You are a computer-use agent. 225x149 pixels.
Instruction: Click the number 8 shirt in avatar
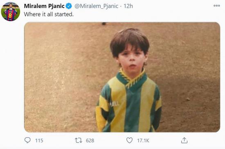(x=10, y=15)
